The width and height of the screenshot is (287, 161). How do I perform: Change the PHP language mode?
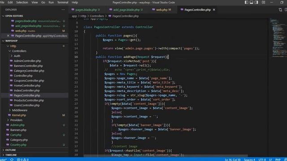click(x=278, y=160)
